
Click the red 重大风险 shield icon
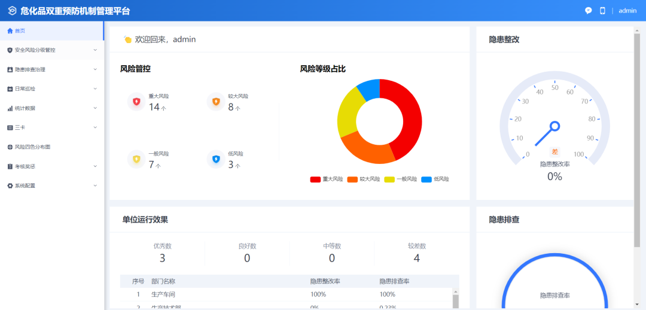(136, 102)
